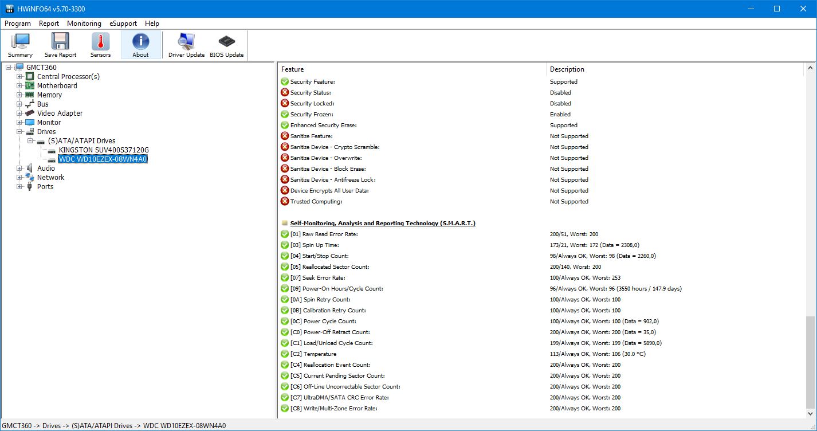The image size is (817, 431).
Task: Click the Drives node icon
Action: click(30, 132)
